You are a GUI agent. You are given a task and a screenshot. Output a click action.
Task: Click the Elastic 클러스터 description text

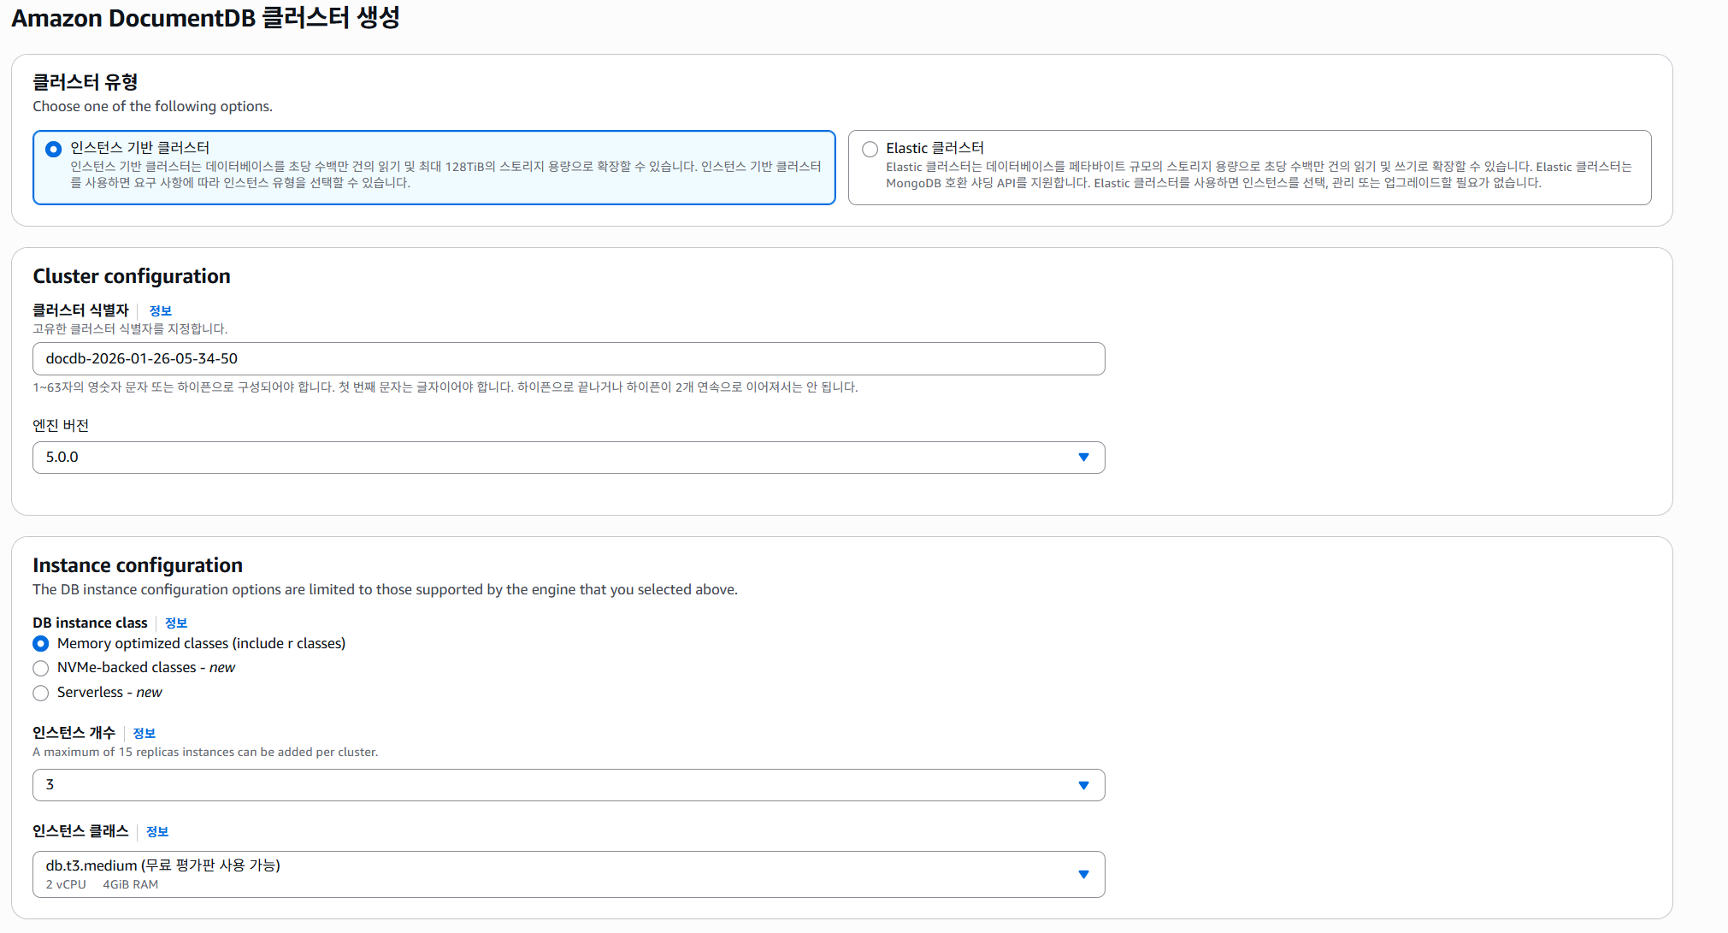point(1257,174)
